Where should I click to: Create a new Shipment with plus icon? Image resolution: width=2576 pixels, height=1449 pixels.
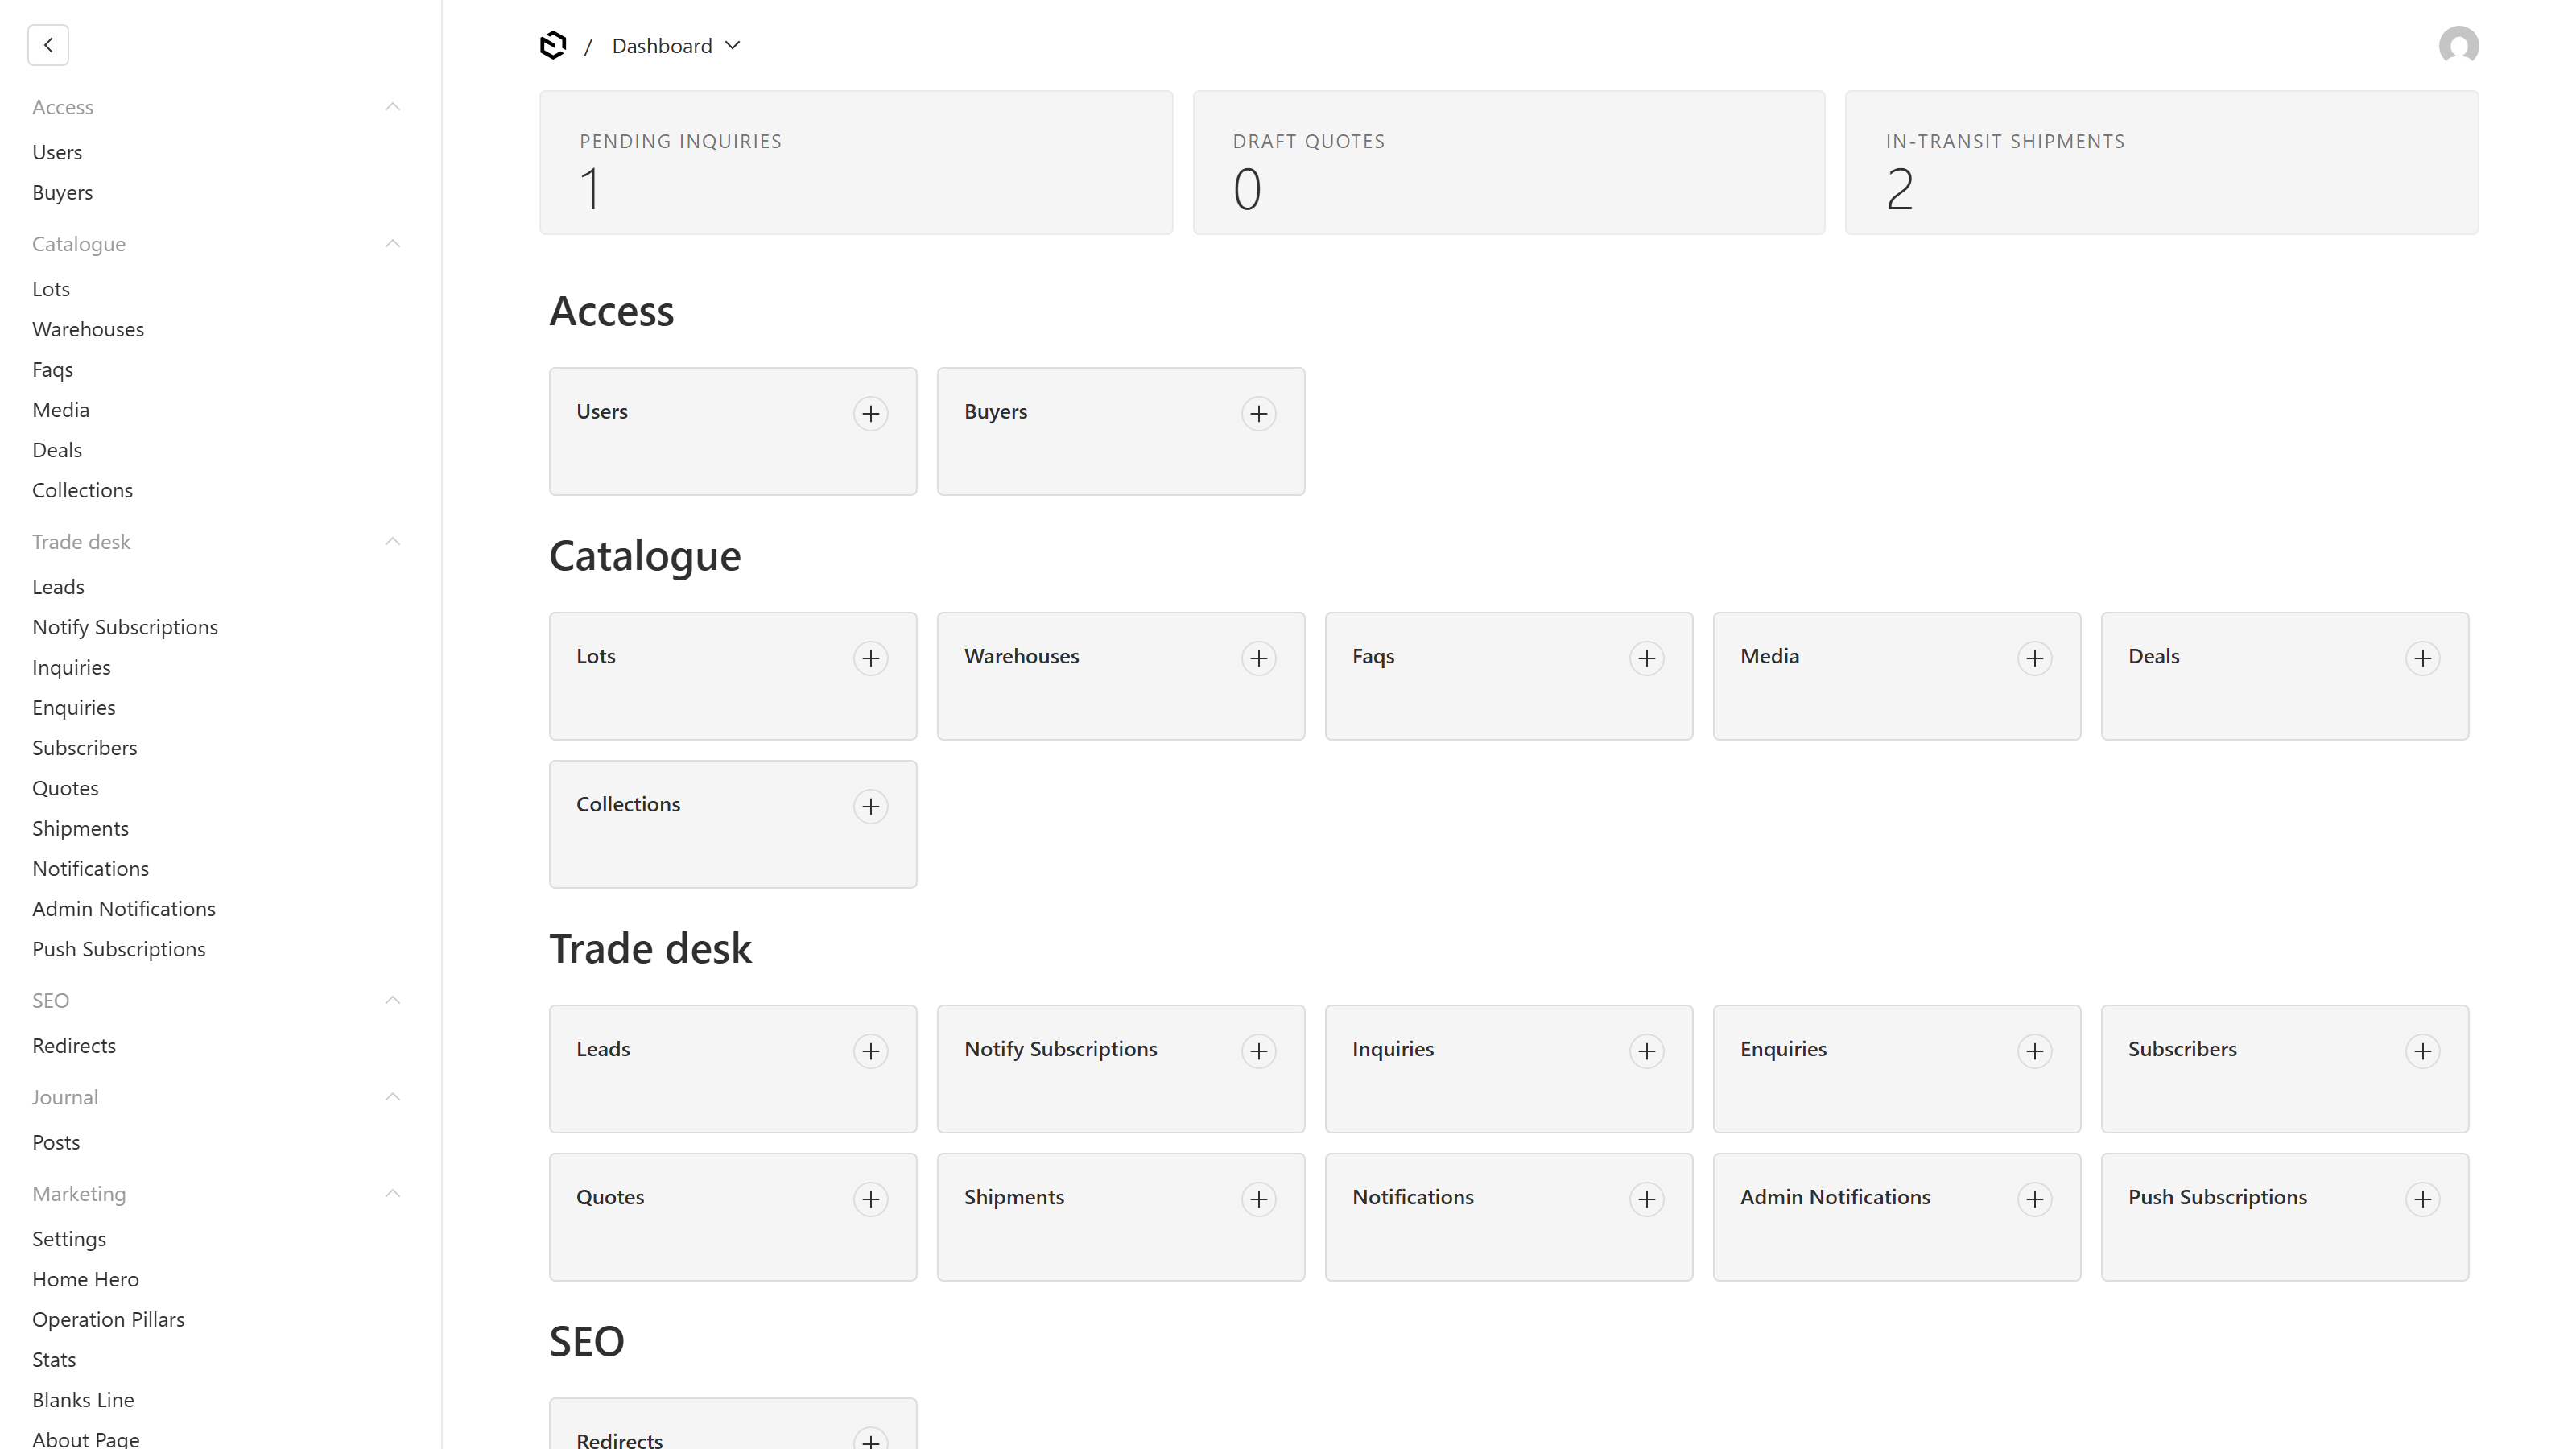(x=1259, y=1199)
